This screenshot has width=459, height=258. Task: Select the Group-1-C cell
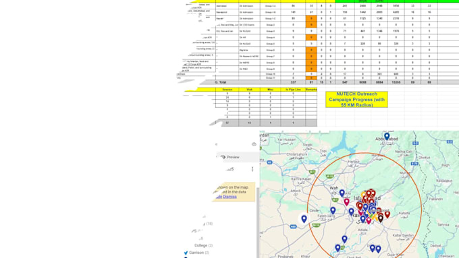270,18
